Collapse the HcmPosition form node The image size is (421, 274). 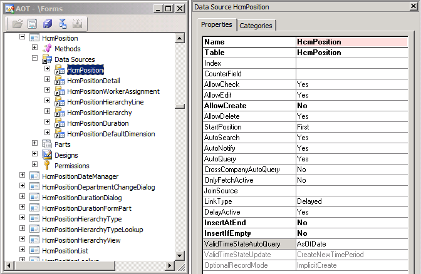point(23,37)
